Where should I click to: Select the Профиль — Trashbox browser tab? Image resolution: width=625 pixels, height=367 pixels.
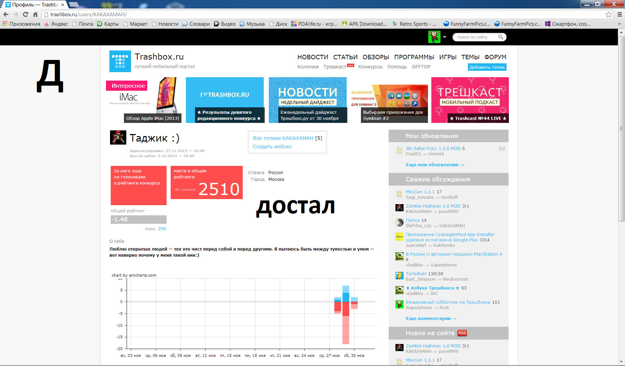(x=35, y=5)
